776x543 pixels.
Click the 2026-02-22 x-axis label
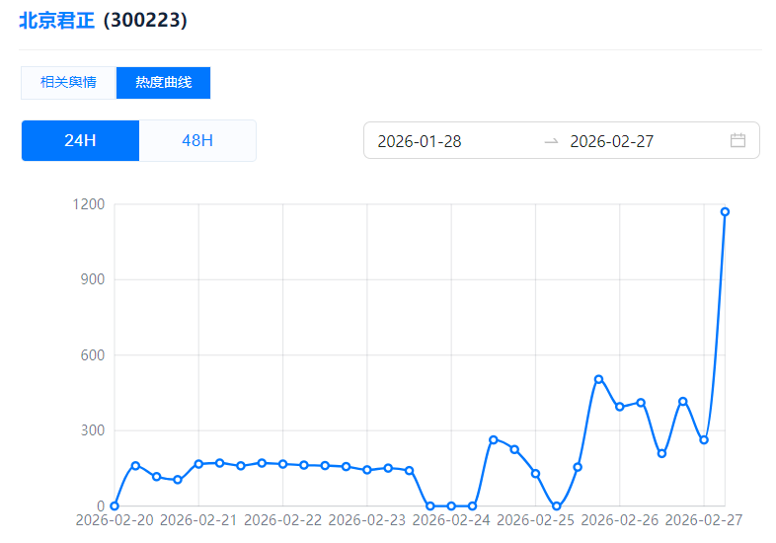(x=282, y=519)
